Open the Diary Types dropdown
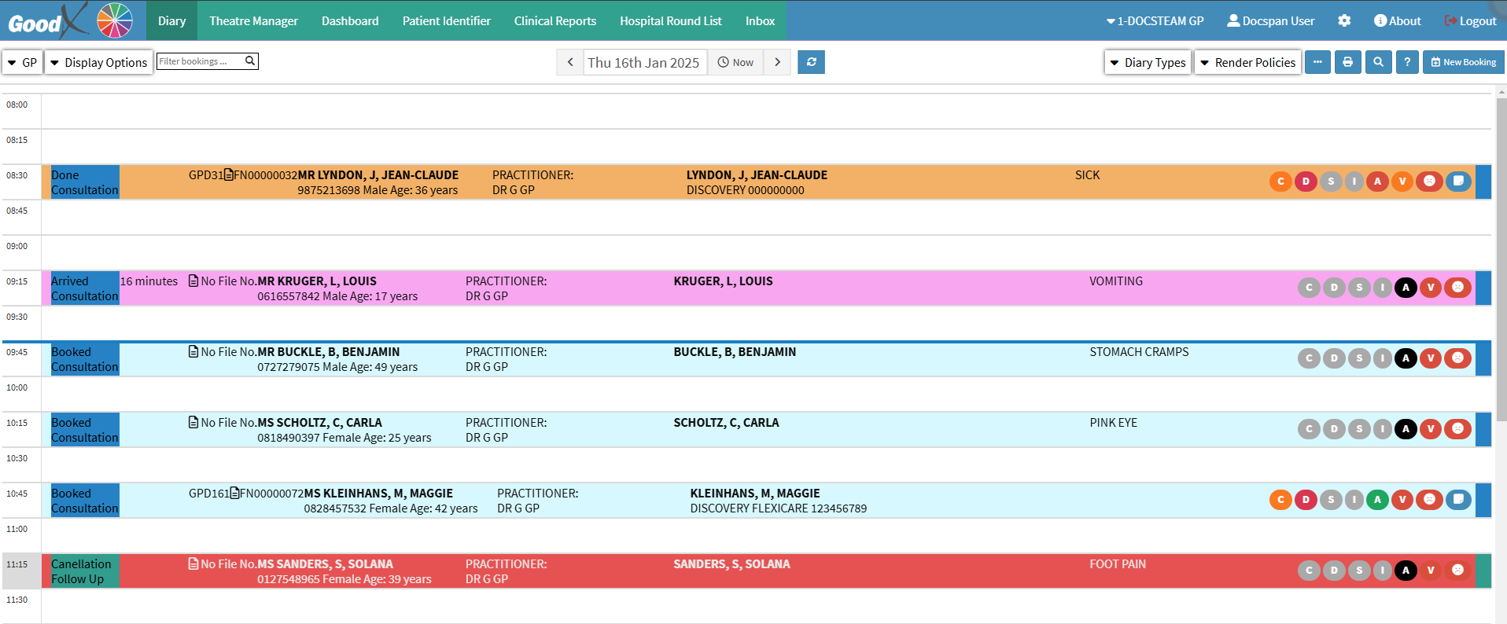Viewport: 1507px width, 624px height. click(x=1148, y=63)
